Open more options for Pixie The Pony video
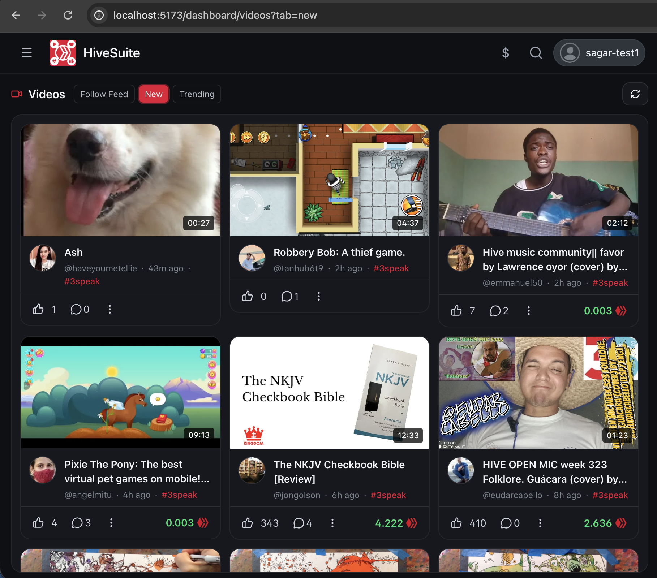 point(111,523)
